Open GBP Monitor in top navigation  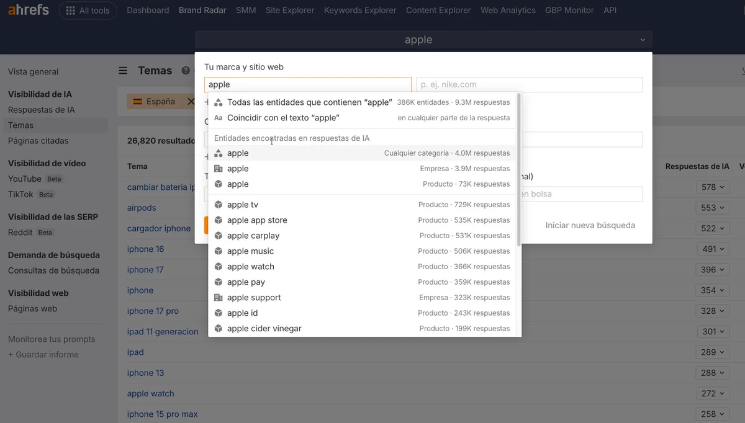(569, 11)
